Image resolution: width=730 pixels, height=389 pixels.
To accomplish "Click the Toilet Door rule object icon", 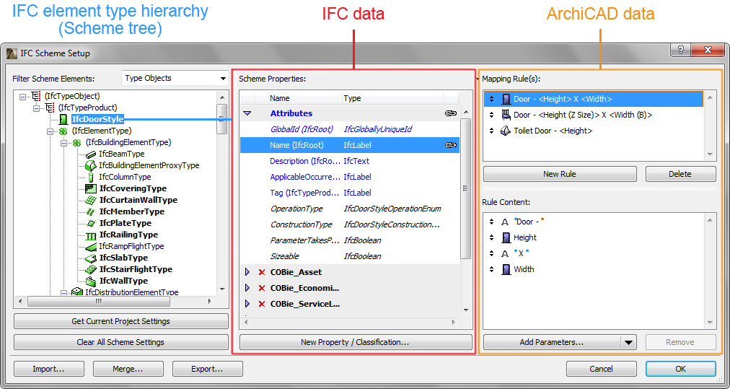I will pyautogui.click(x=506, y=131).
